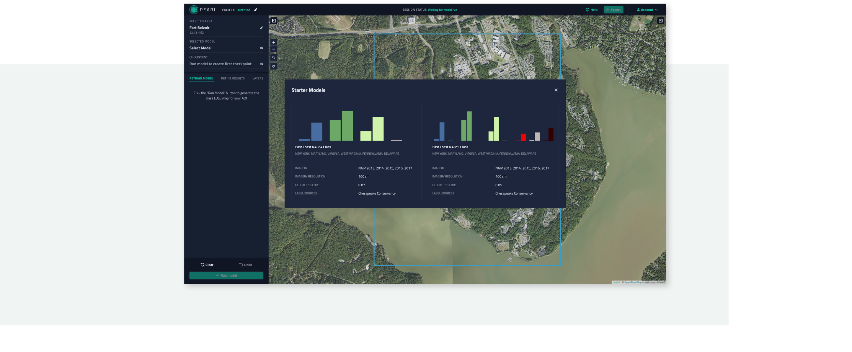The height and width of the screenshot is (352, 852).
Task: Close the Starter Models dialog
Action: 556,90
